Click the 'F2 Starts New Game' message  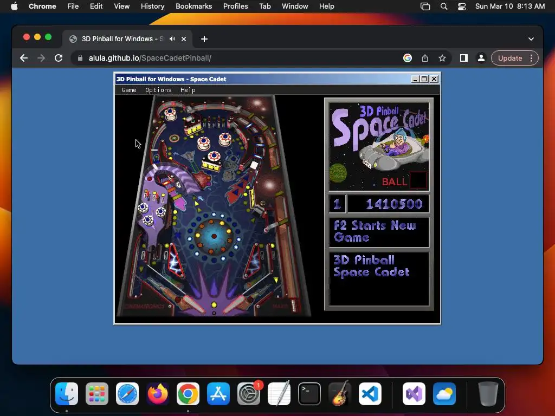[x=375, y=231]
